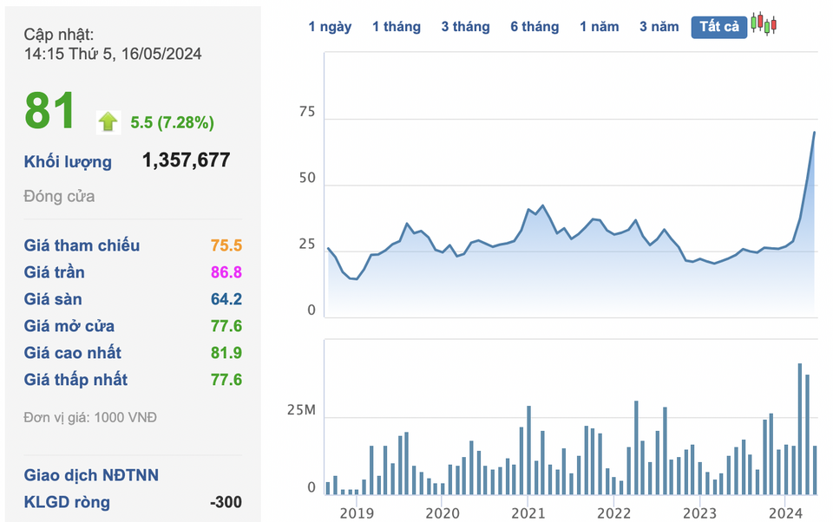Screen dimensions: 833x522
Task: Click the 'Giá tham chiếu' label
Action: (x=82, y=245)
